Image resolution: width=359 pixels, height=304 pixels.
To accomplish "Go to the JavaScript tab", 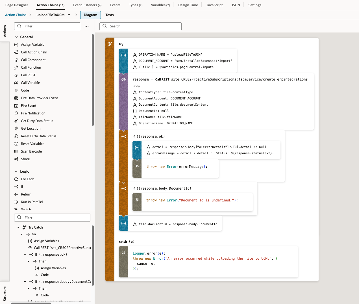I will point(214,5).
